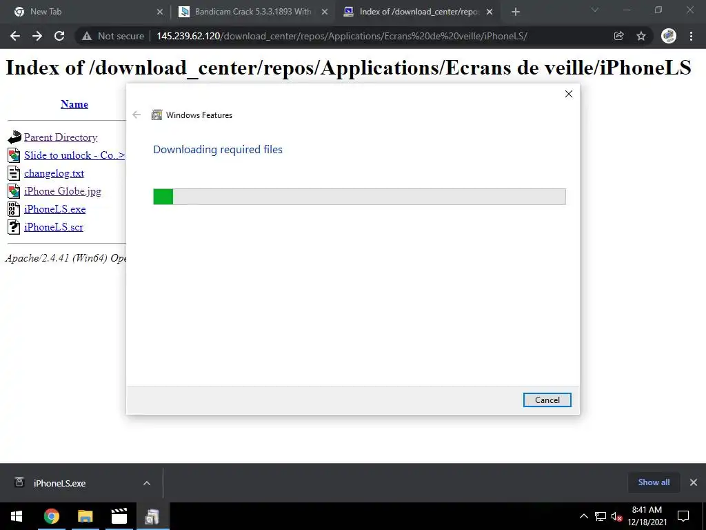Switch to Bandicam Crack 5.3.3.1893 tab

tap(252, 12)
